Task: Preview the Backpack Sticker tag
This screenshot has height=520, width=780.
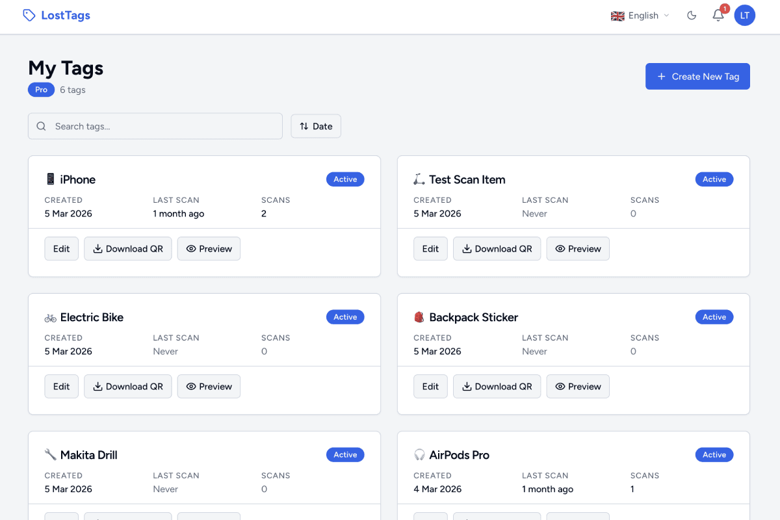Action: [x=578, y=386]
